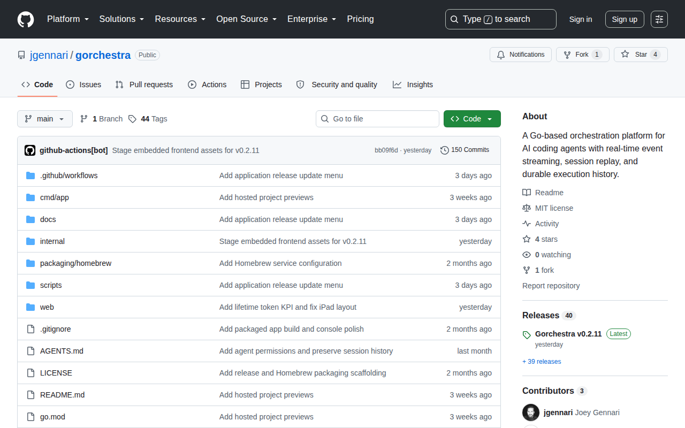Viewport: 685px width, 428px height.
Task: Click the Go to file search field
Action: coord(377,119)
